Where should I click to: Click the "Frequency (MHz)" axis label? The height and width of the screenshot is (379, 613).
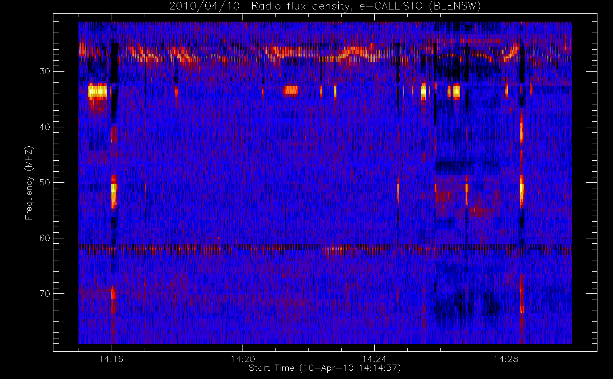(29, 183)
